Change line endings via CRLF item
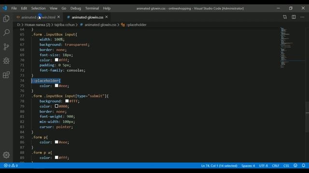The height and width of the screenshot is (173, 309). pyautogui.click(x=275, y=166)
